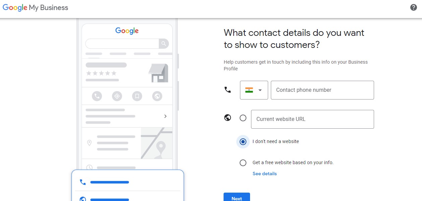Click the directions diamond icon in the mockup
Screen dimensions: 422x201
117,96
